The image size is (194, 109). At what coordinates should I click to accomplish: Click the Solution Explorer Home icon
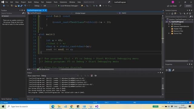172,13
